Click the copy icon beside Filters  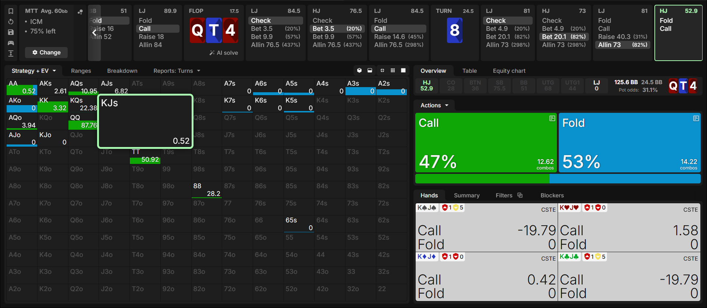520,195
